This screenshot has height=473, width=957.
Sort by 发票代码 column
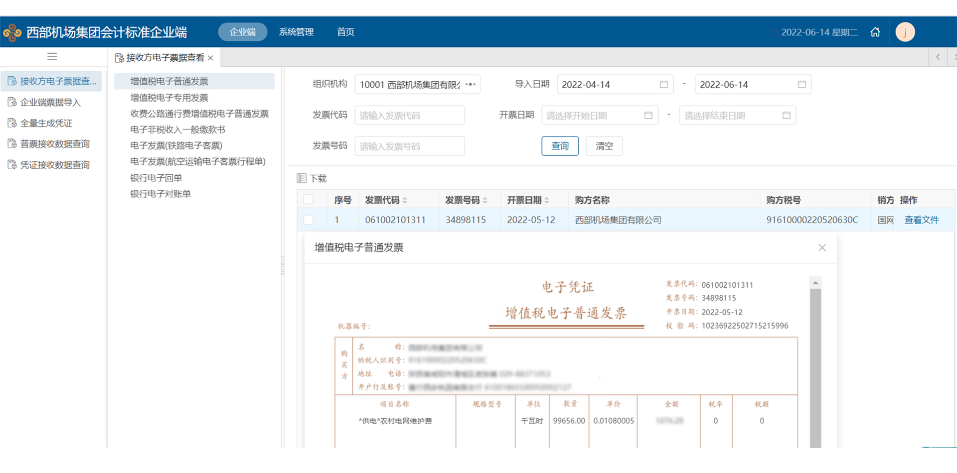point(405,200)
